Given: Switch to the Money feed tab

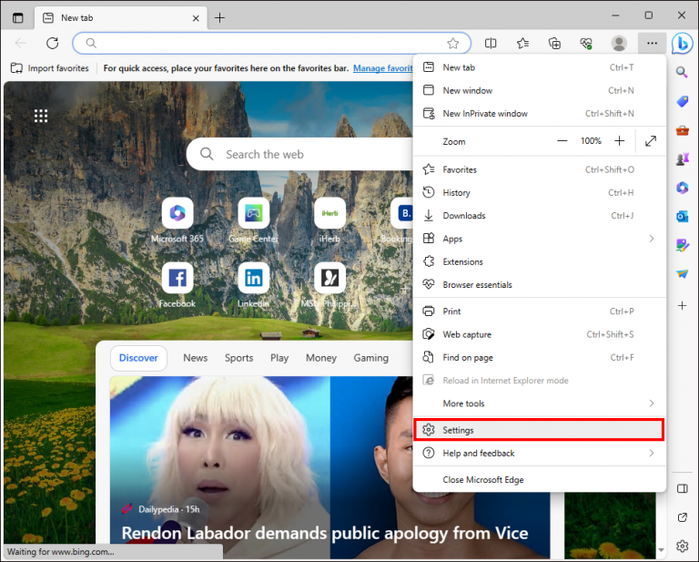Looking at the screenshot, I should 321,358.
